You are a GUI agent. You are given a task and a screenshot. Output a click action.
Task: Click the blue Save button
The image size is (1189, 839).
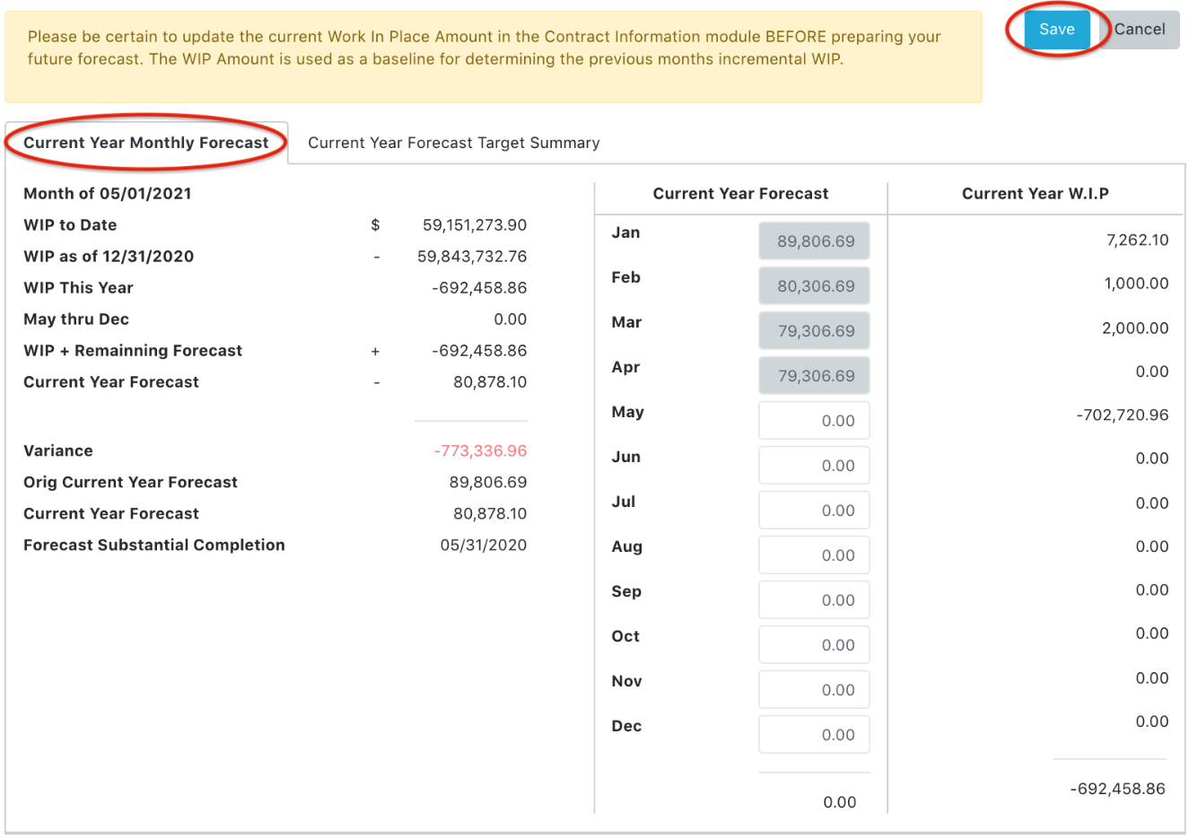[1056, 30]
